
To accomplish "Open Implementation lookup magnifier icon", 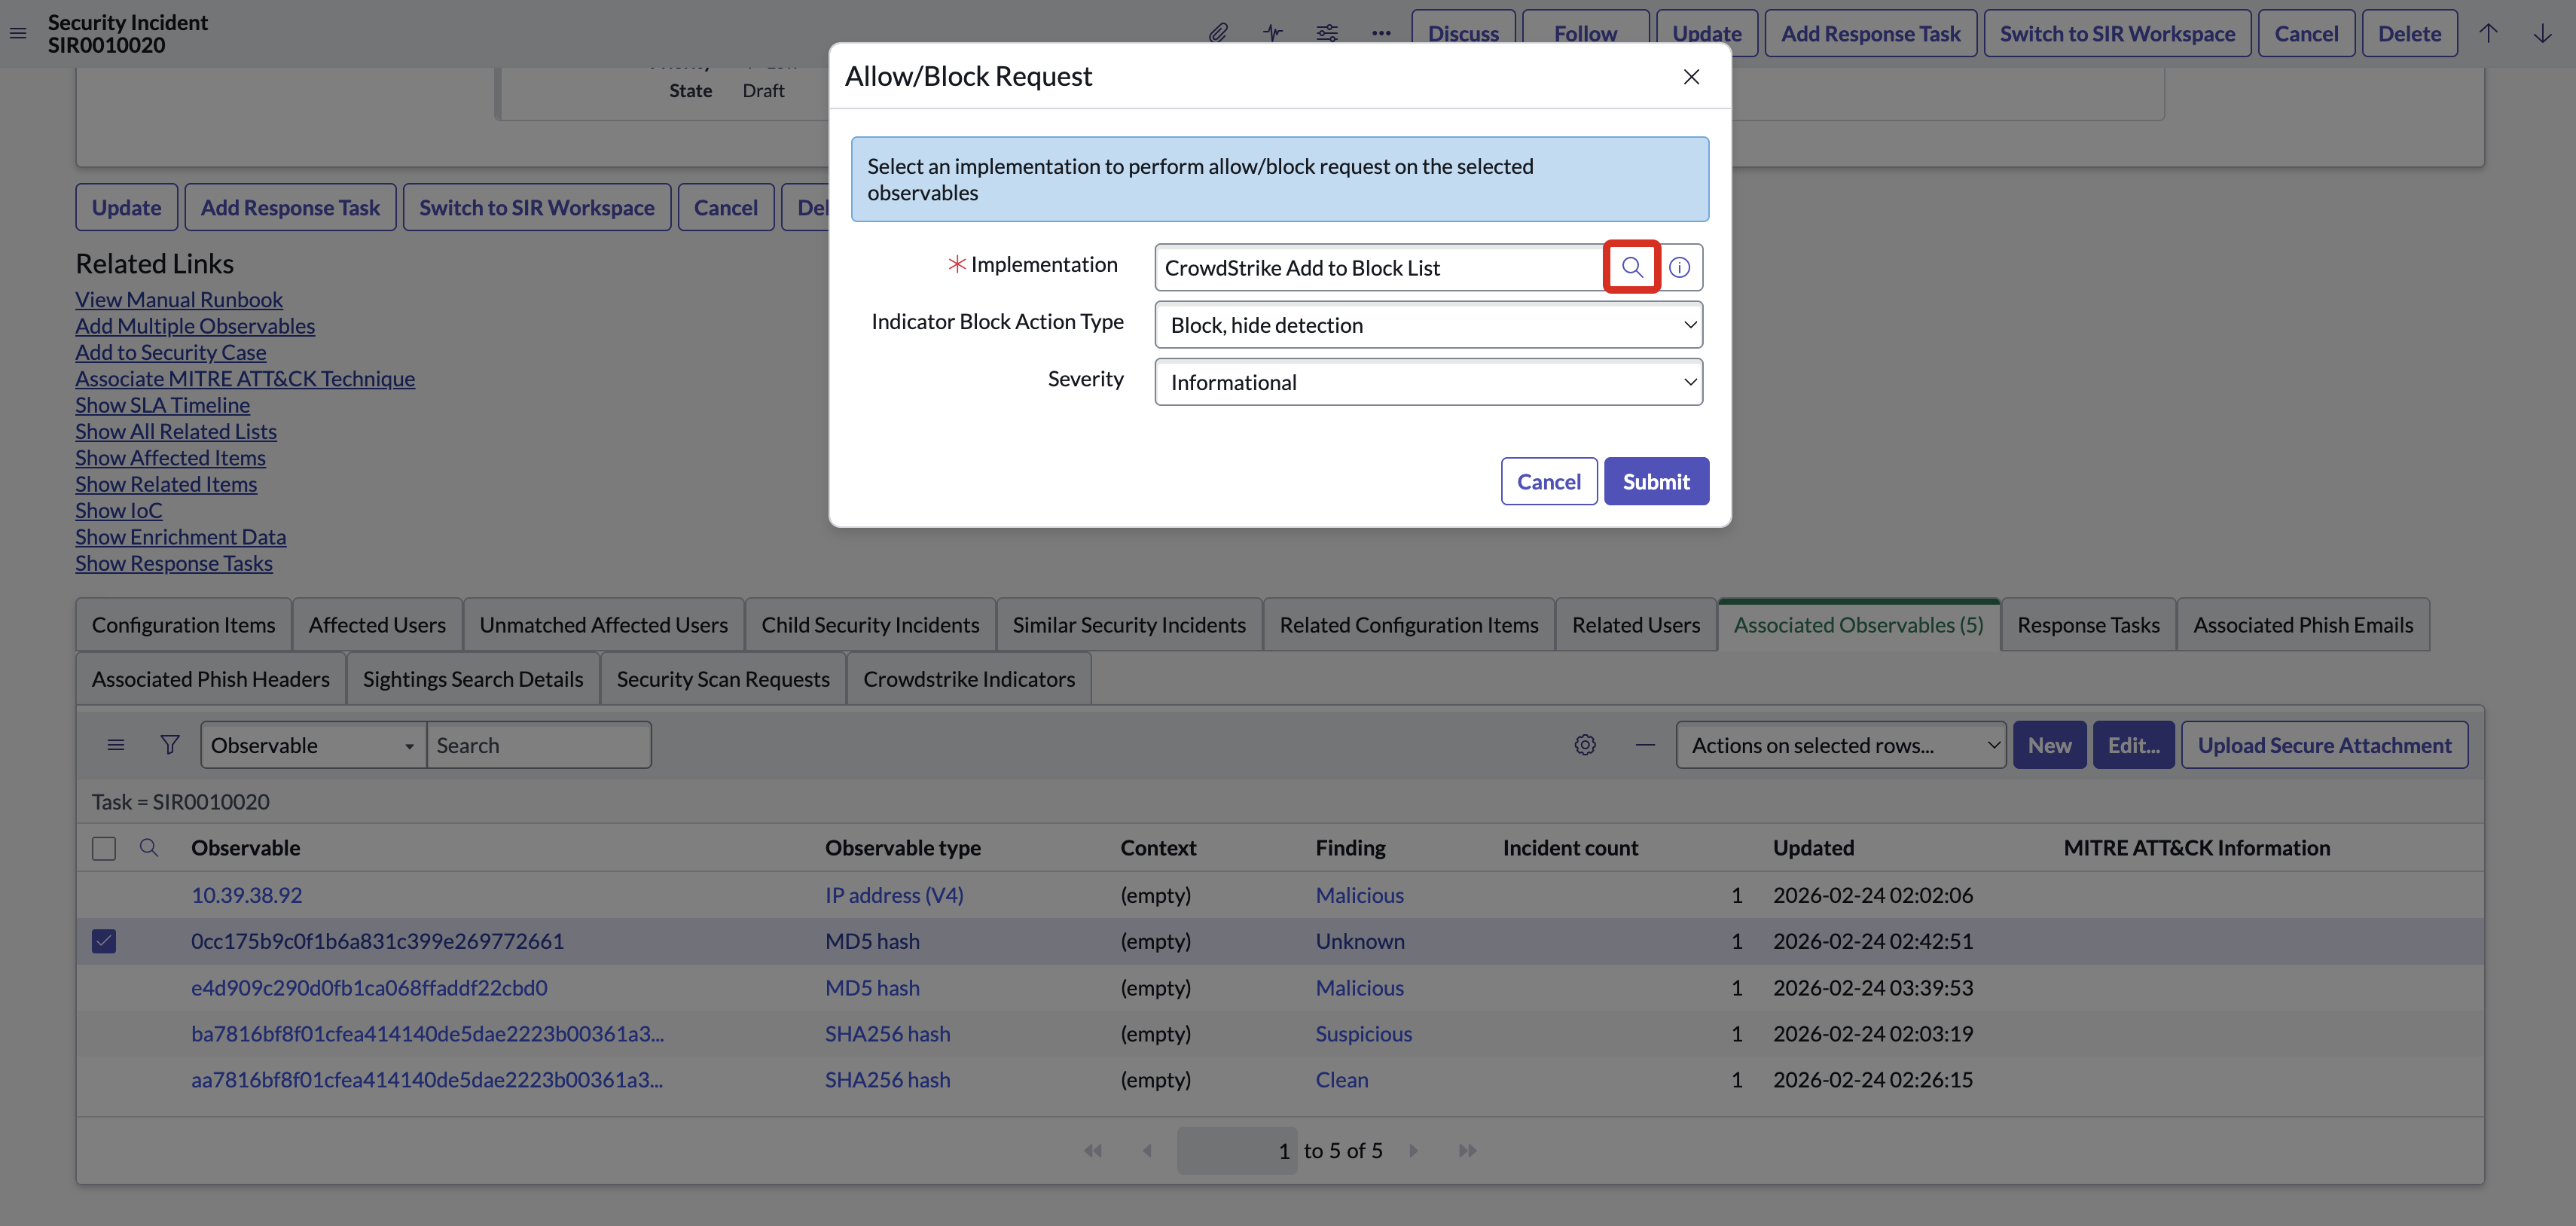I will click(1632, 267).
